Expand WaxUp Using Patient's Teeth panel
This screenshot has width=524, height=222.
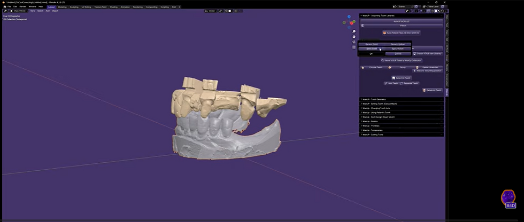(402, 112)
